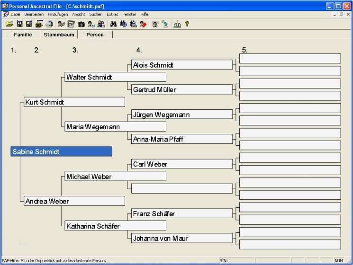Click the person portrait toolbar icon

click(x=155, y=24)
